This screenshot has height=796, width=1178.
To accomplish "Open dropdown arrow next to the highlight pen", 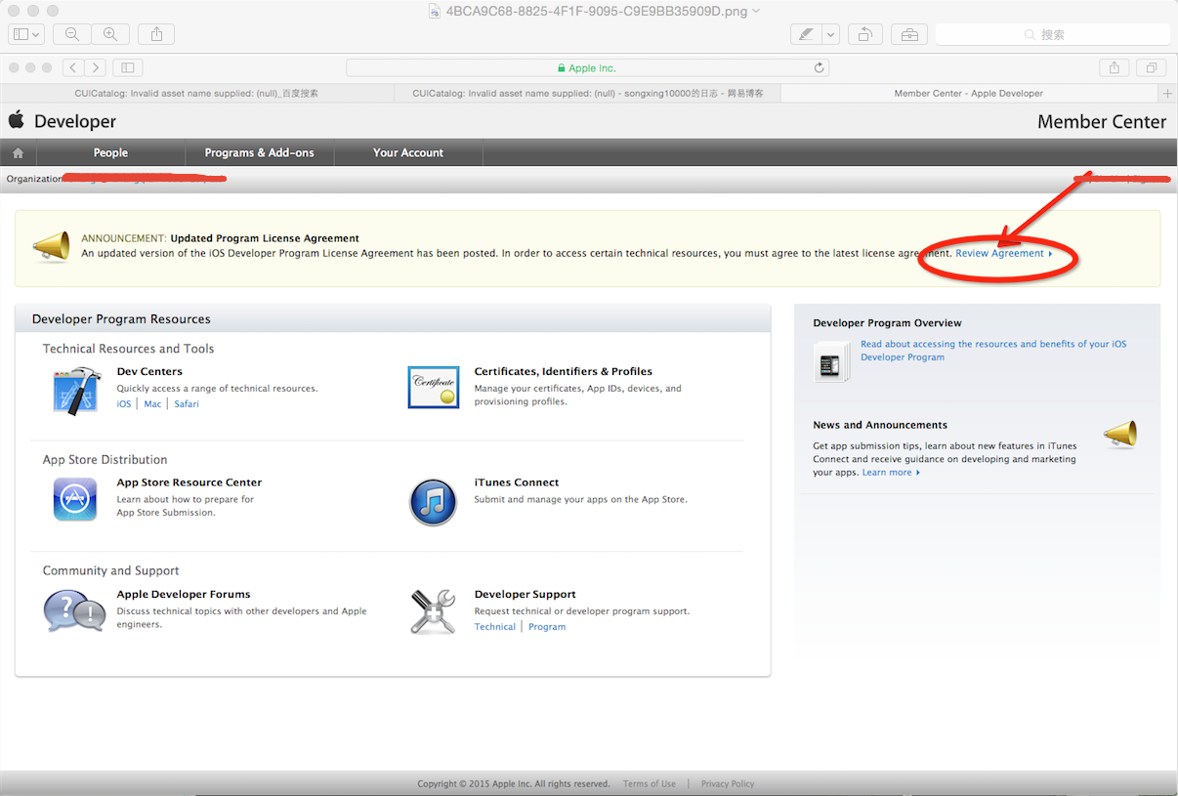I will [830, 34].
